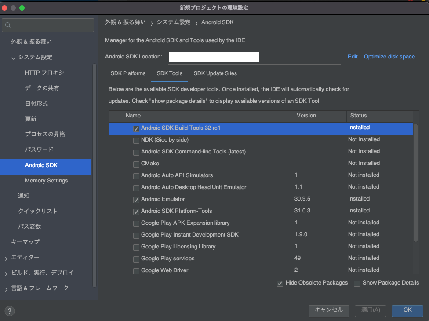
Task: Expand the ビルド、実行、デプロイ section
Action: coord(6,274)
